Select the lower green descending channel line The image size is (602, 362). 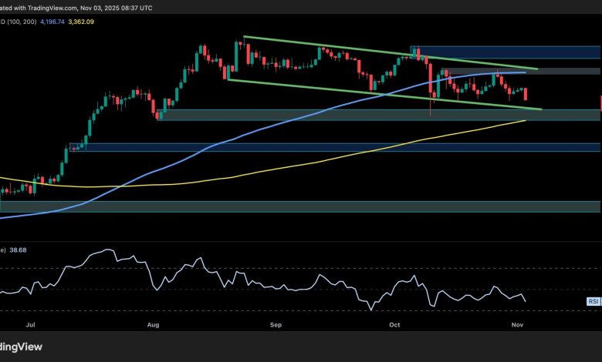347,89
